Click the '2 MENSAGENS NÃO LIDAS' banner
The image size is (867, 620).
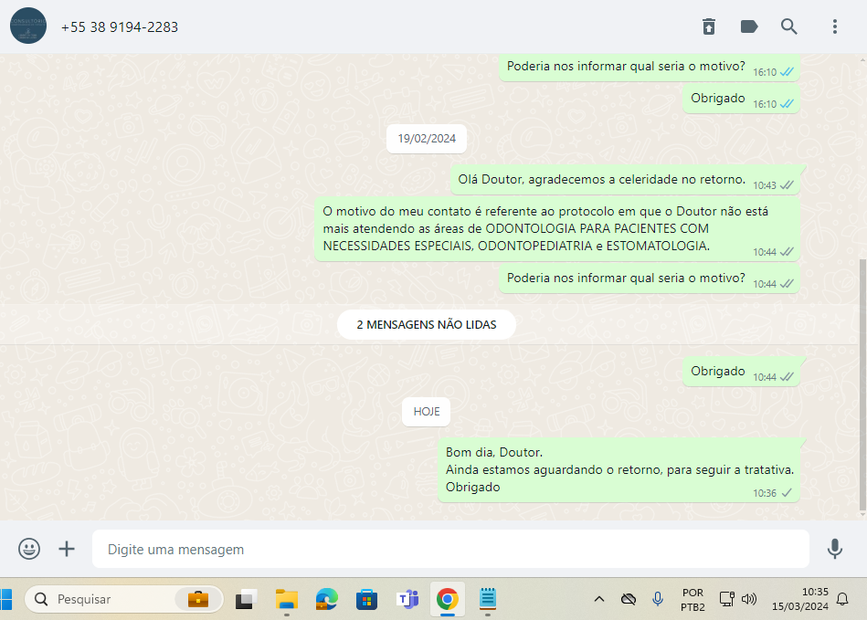[426, 324]
